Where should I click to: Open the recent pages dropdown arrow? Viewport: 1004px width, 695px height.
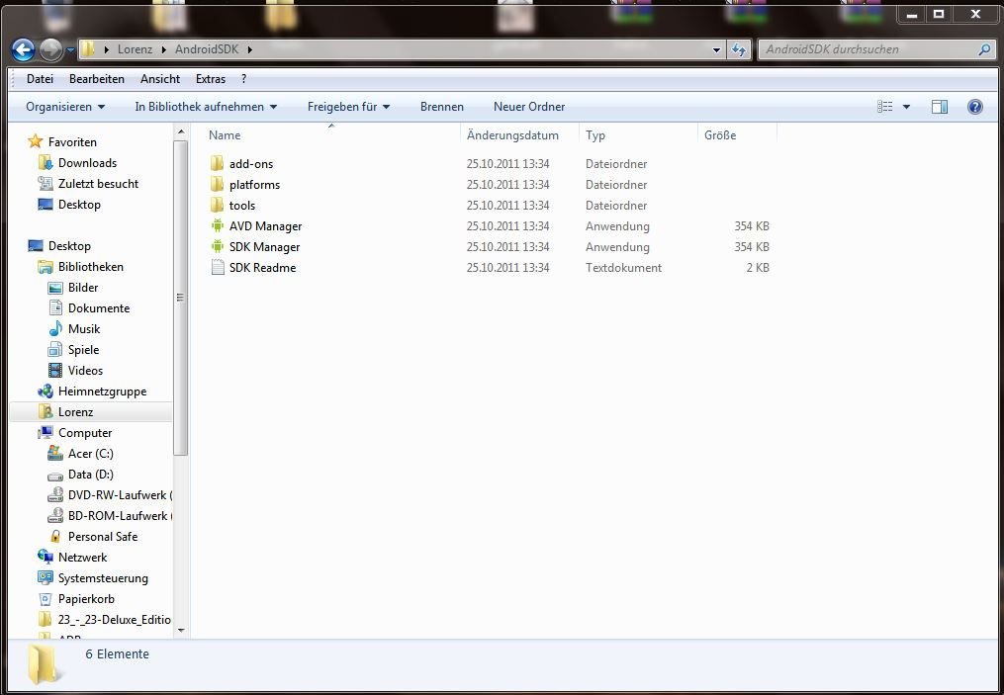[70, 49]
